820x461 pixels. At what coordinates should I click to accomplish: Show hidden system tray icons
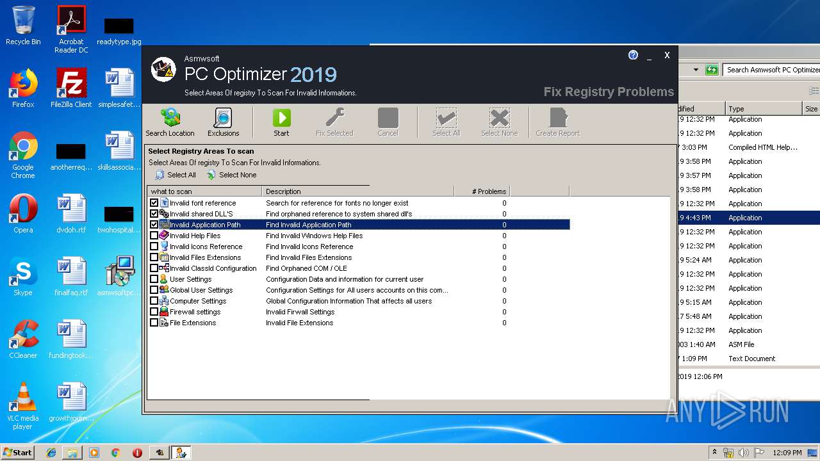pos(714,452)
